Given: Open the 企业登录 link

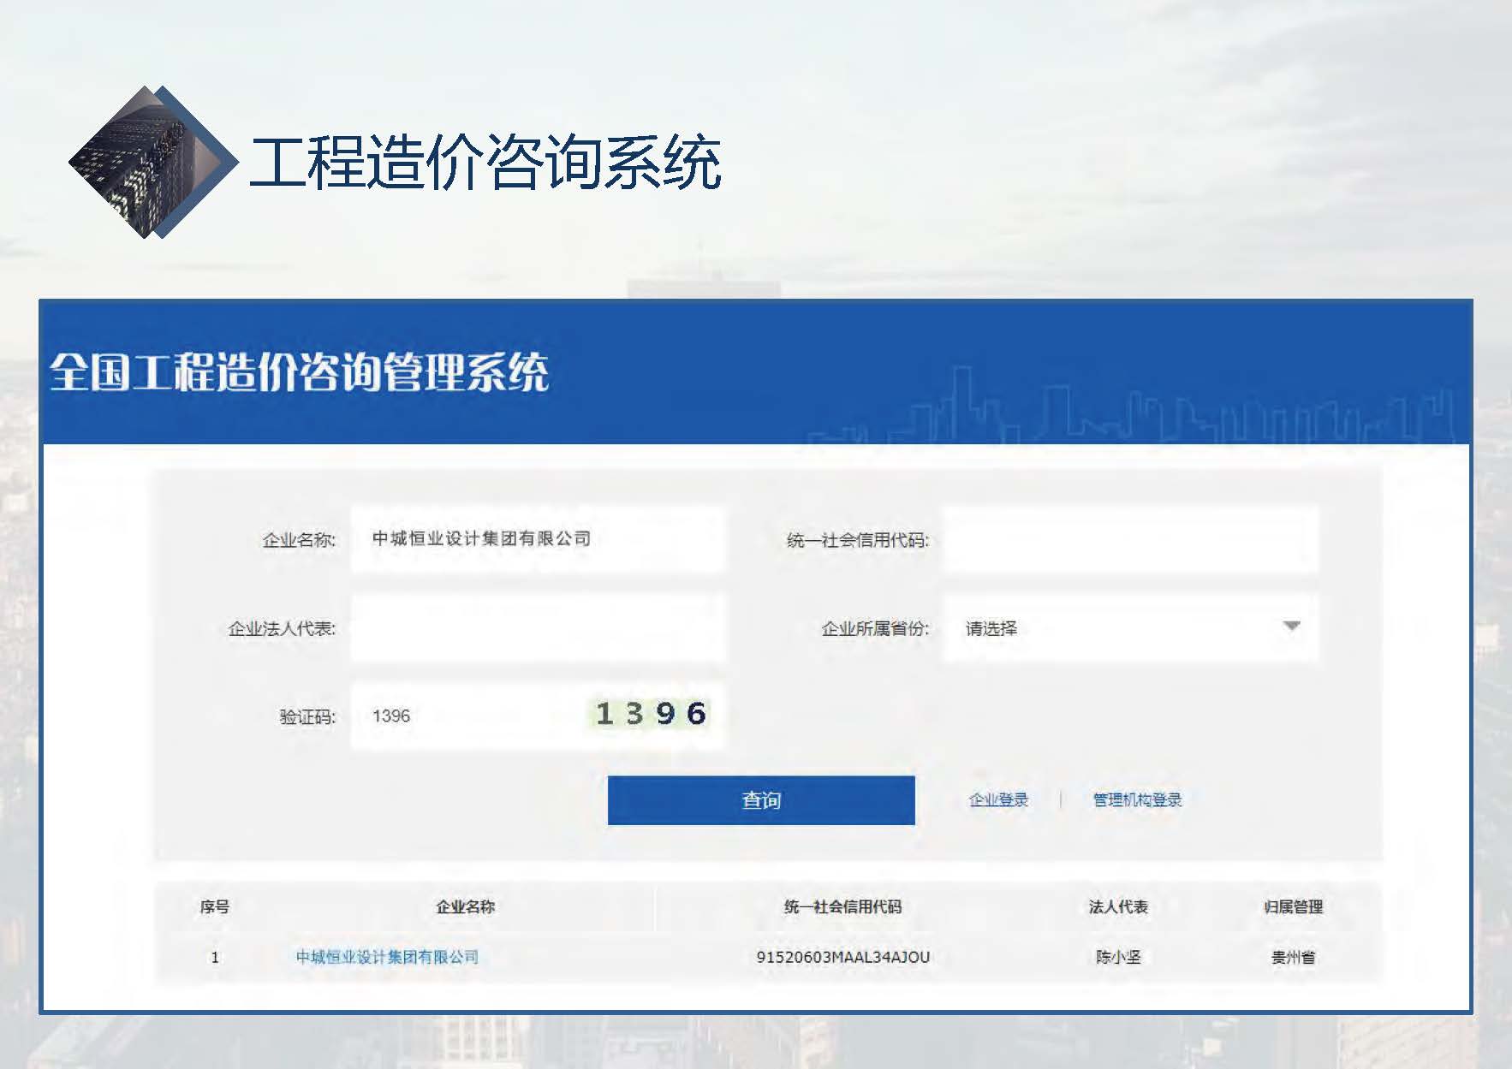Looking at the screenshot, I should tap(998, 800).
